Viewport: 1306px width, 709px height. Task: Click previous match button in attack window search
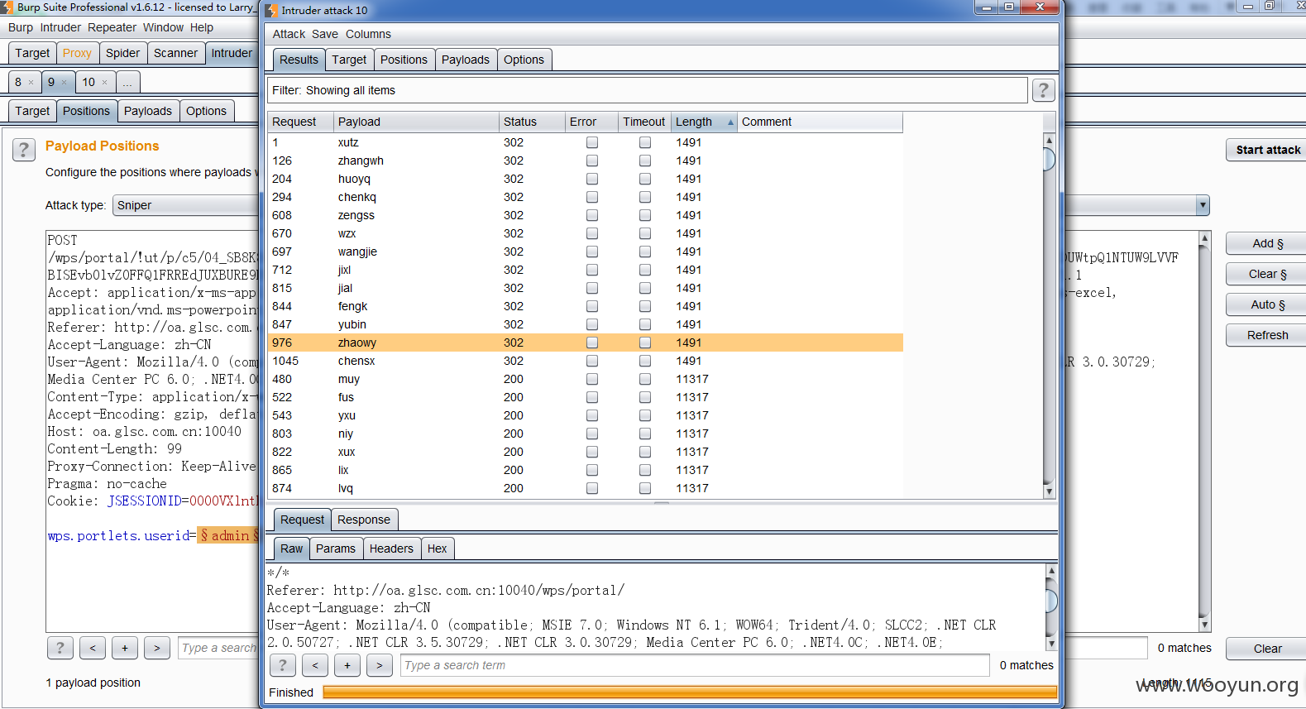315,665
